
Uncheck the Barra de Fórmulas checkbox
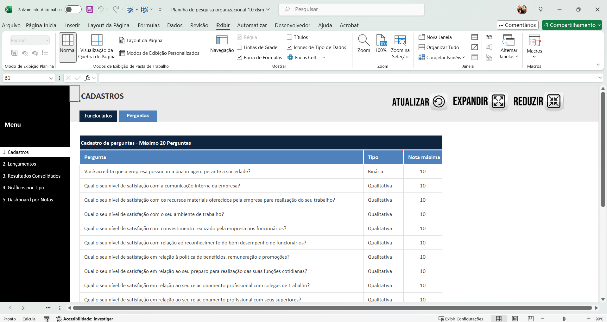[x=240, y=58]
